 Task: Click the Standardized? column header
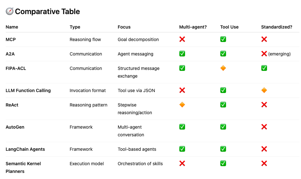pyautogui.click(x=277, y=27)
